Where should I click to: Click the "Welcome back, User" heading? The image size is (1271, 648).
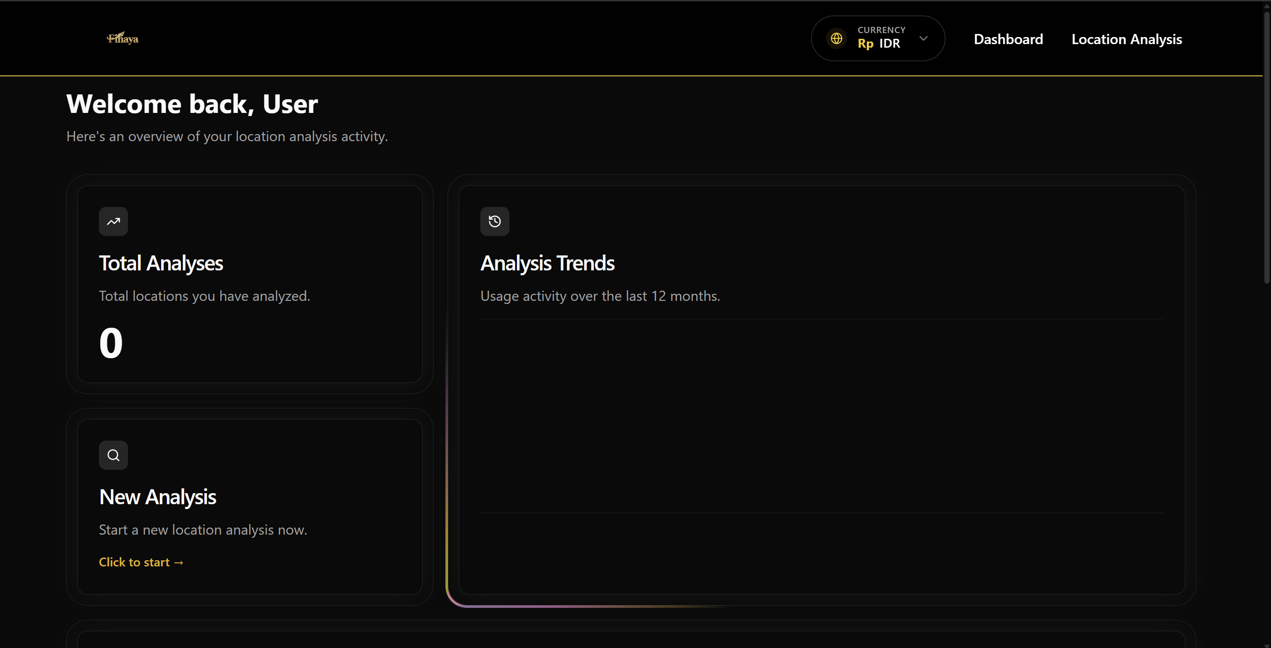point(192,104)
